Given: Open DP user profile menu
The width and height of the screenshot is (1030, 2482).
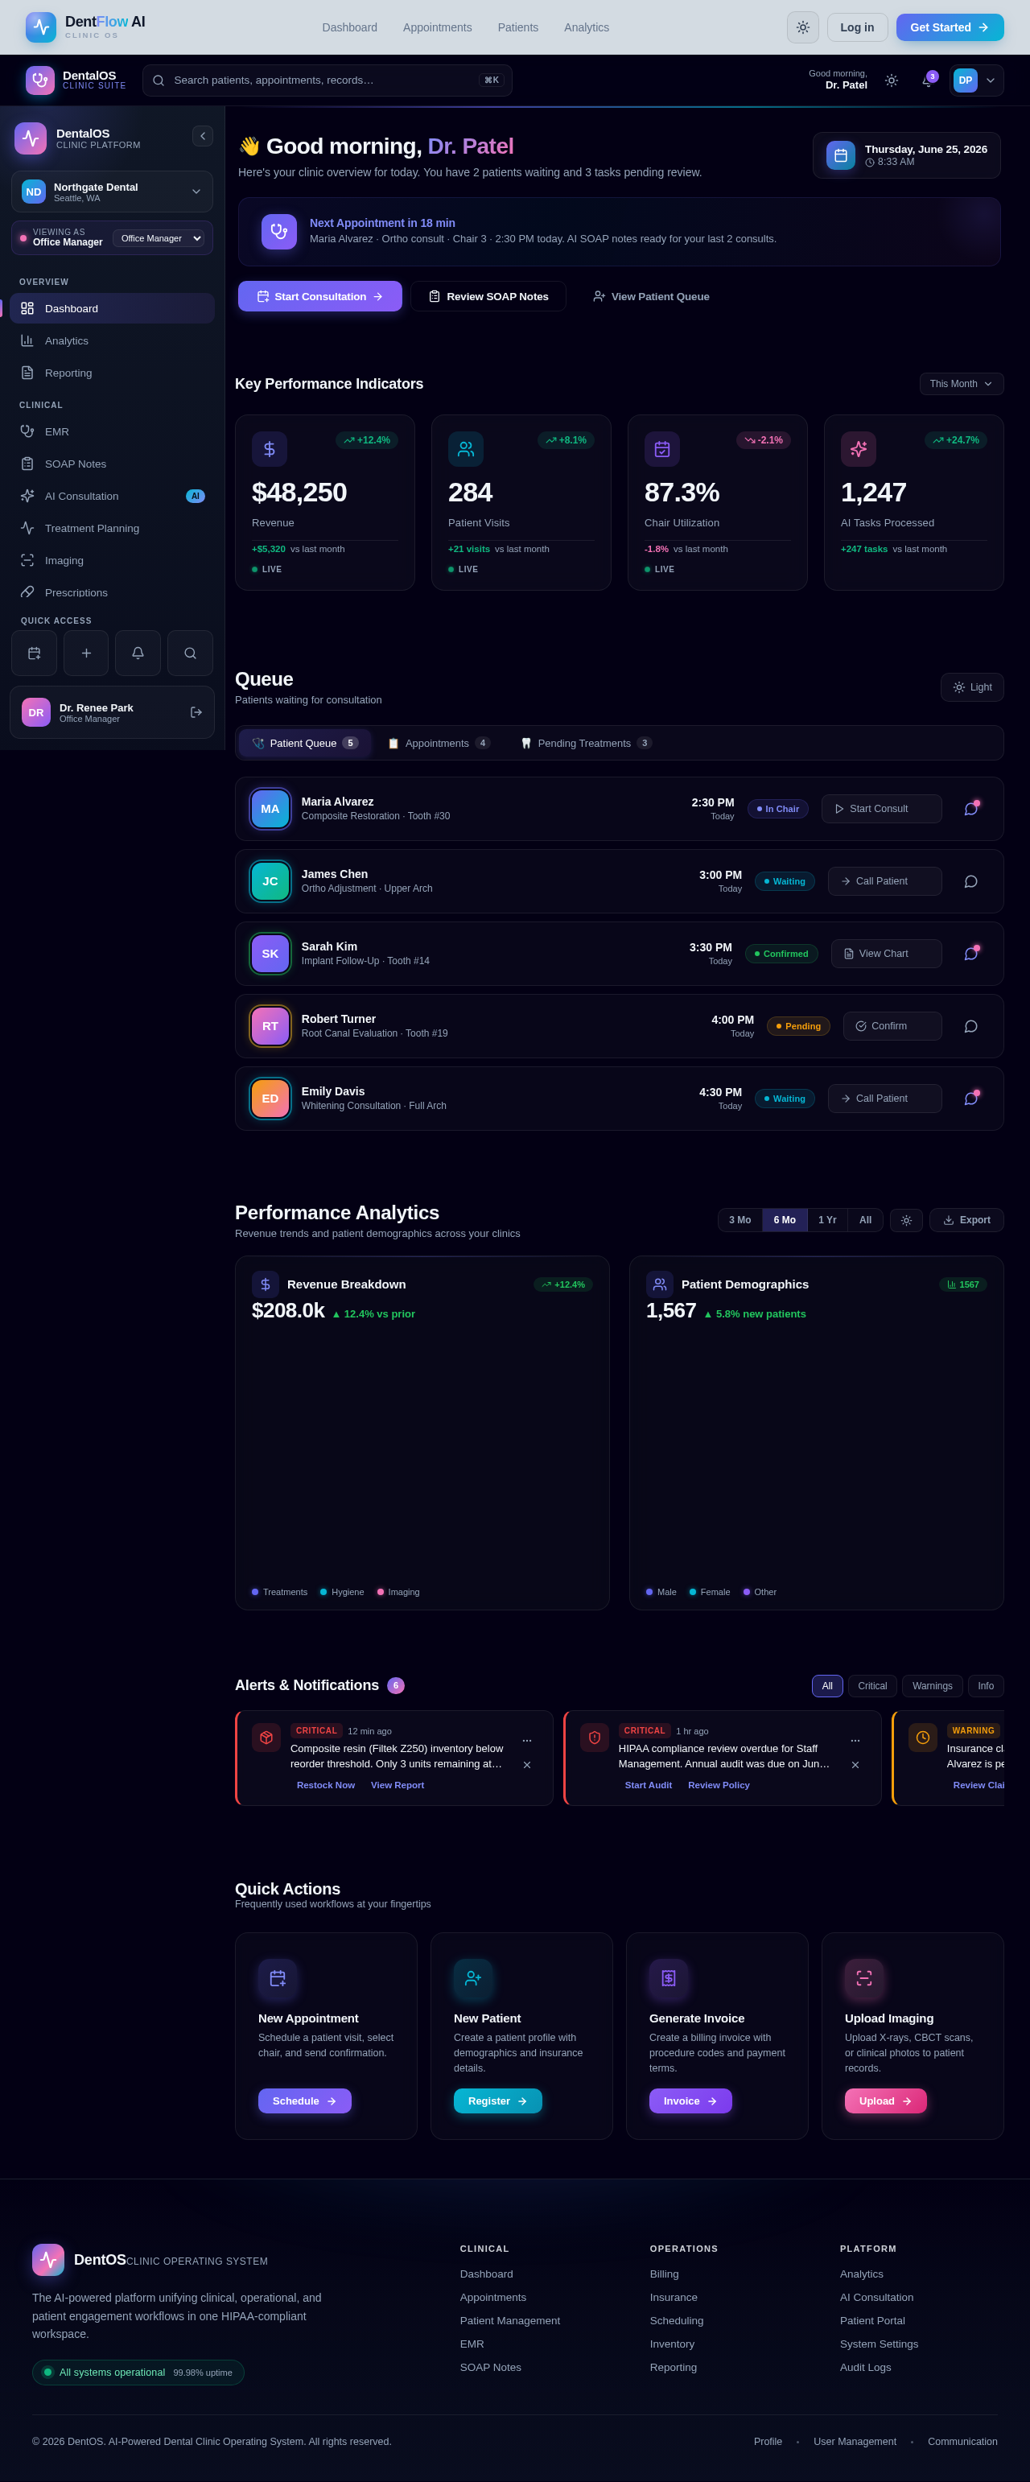Looking at the screenshot, I should pyautogui.click(x=976, y=81).
